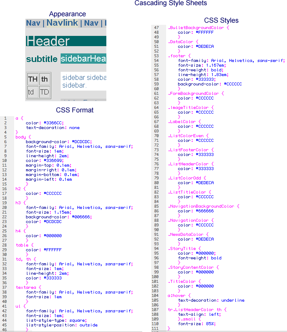Click the uppercase TH table cell
This screenshot has width=287, height=332.
32,79
